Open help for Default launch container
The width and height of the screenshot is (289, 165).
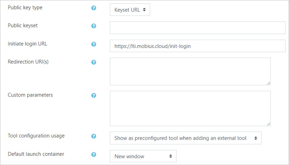94,154
